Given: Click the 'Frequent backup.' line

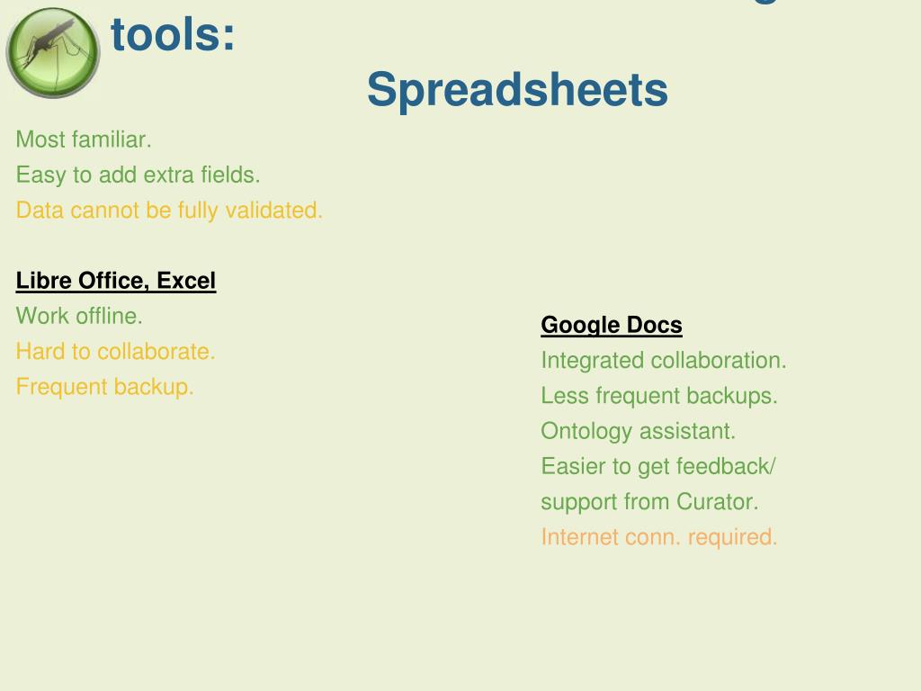Looking at the screenshot, I should coord(104,387).
